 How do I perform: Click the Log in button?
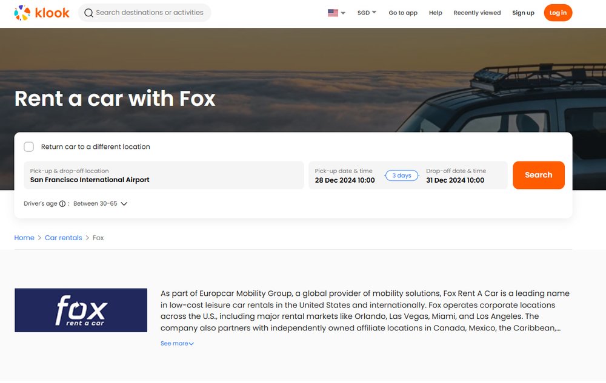coord(558,12)
